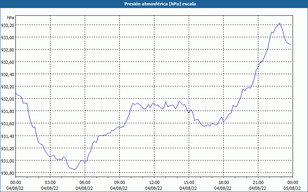Click the 932,20 y-axis value
308x192 pixels.
[x=8, y=87]
